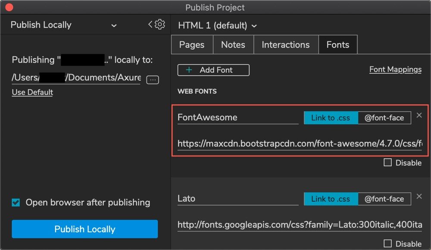
Task: Select Link to .css for Lato
Action: coord(331,199)
